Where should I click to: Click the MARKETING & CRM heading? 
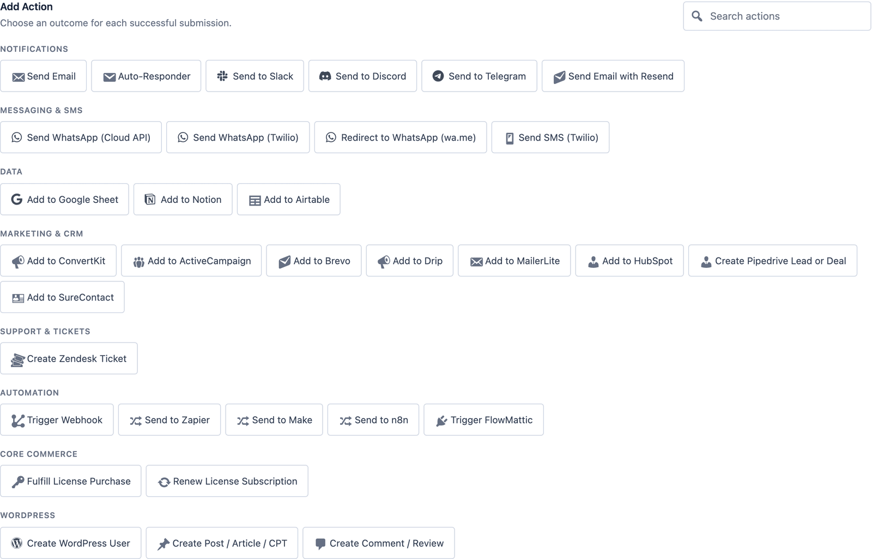(x=42, y=234)
